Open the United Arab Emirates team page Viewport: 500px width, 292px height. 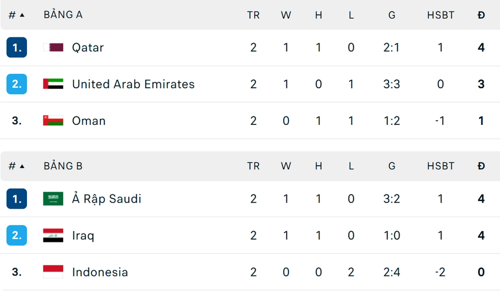point(133,84)
